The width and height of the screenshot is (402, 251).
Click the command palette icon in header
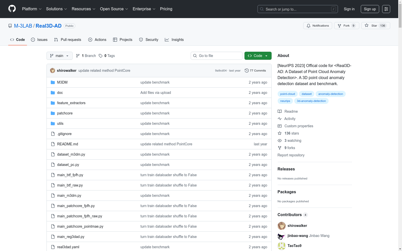point(386,9)
